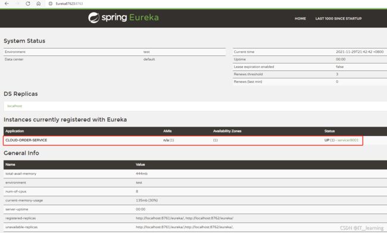
Task: Click the site info globe icon
Action: [51, 4]
